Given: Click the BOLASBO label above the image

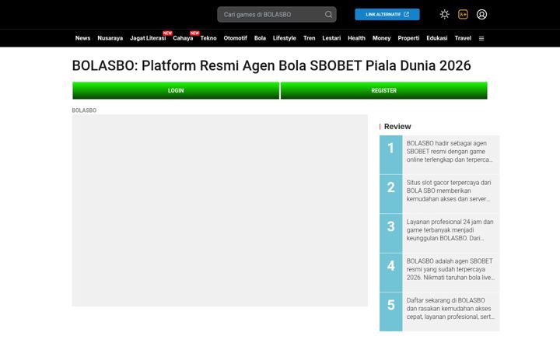Looking at the screenshot, I should pos(84,110).
